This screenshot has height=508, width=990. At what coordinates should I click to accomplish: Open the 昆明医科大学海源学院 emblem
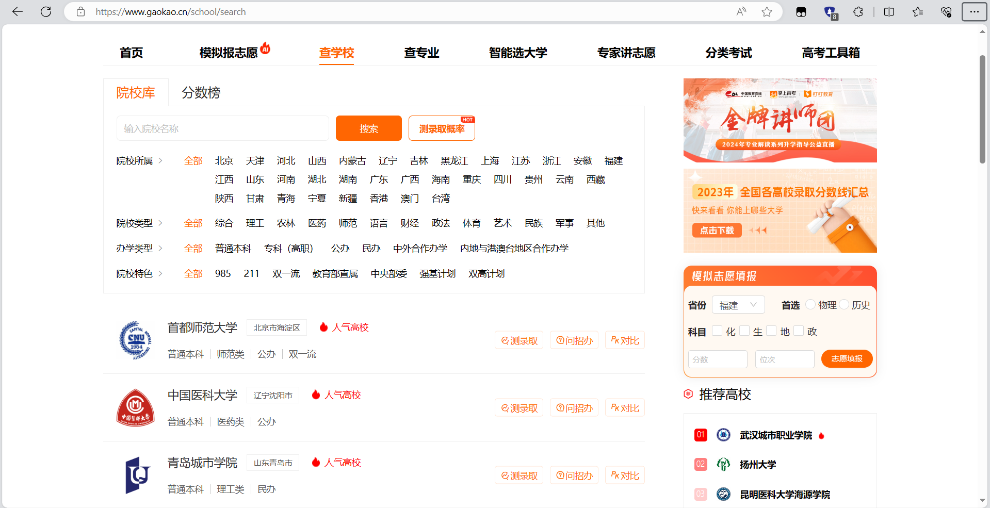(723, 494)
